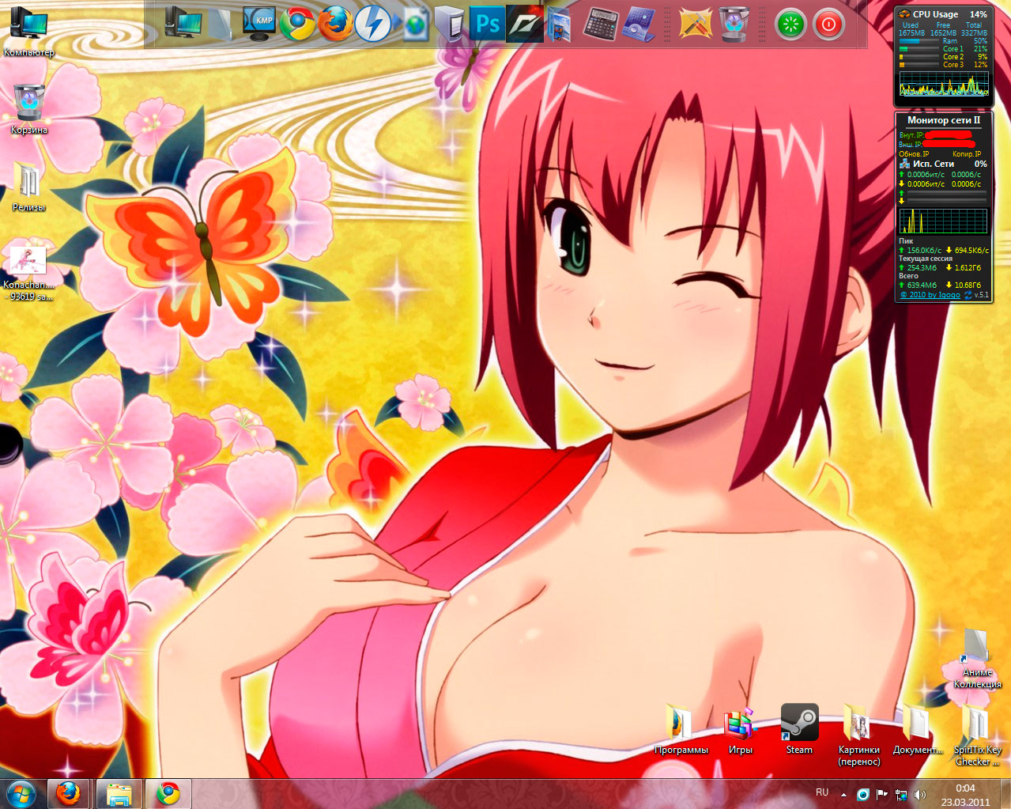Launch Chrome from the top dock
The width and height of the screenshot is (1011, 809).
click(297, 25)
